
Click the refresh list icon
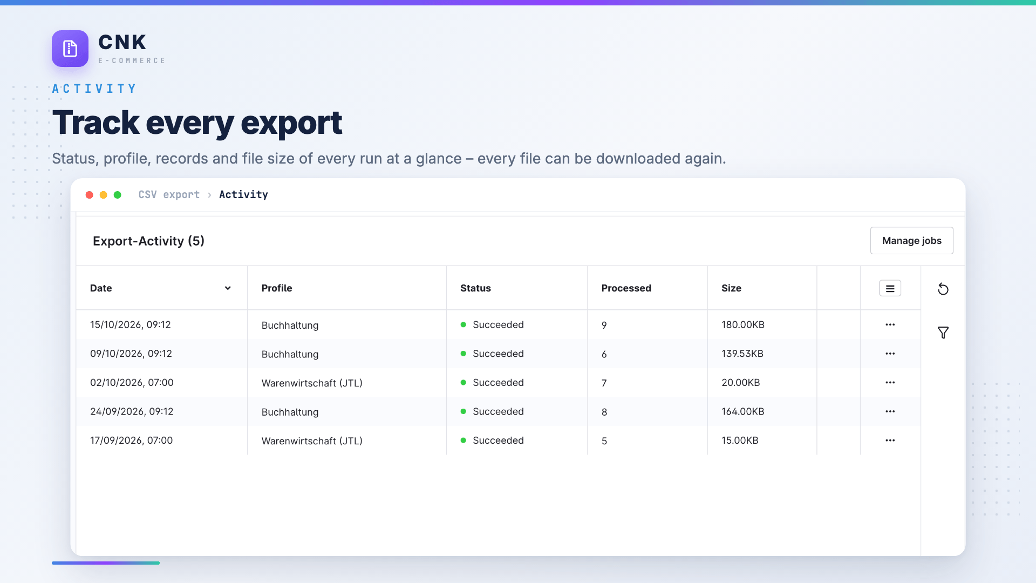(x=943, y=289)
